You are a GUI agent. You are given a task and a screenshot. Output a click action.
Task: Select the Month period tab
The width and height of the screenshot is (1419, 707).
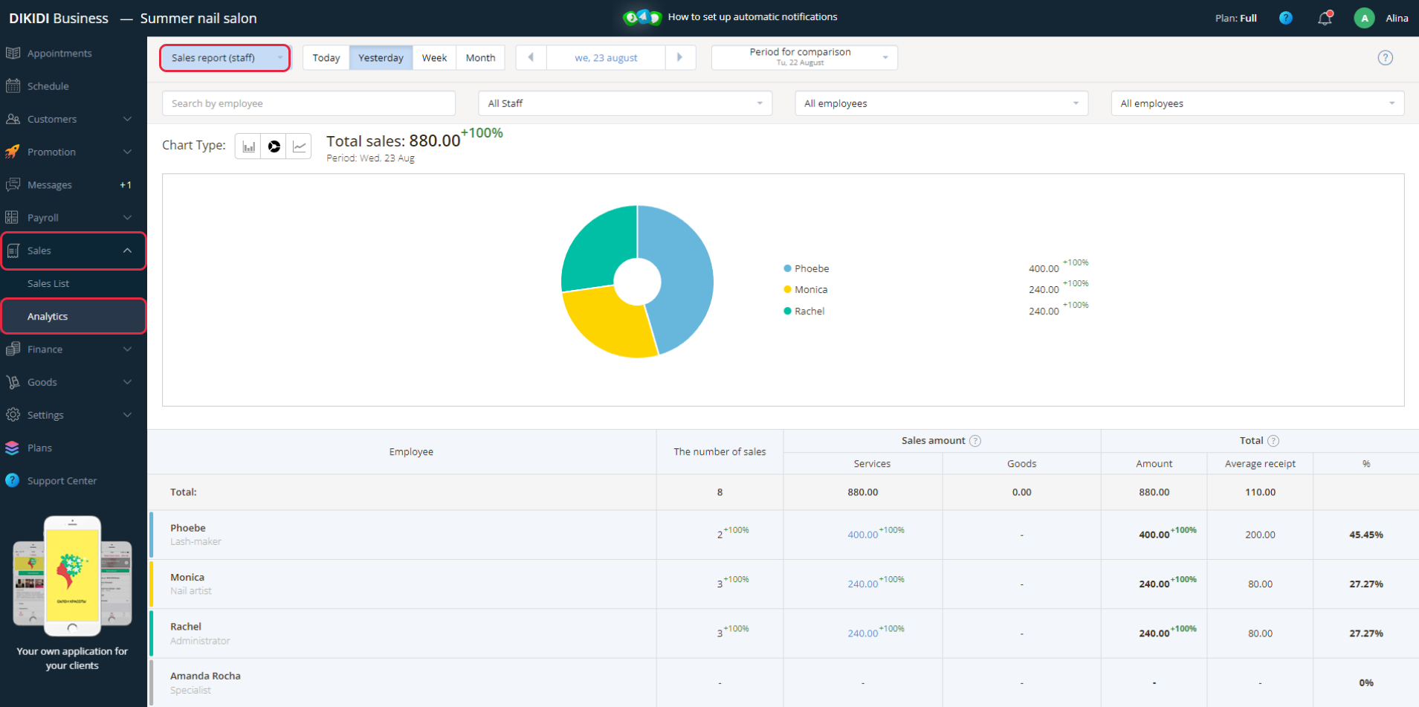pos(480,57)
